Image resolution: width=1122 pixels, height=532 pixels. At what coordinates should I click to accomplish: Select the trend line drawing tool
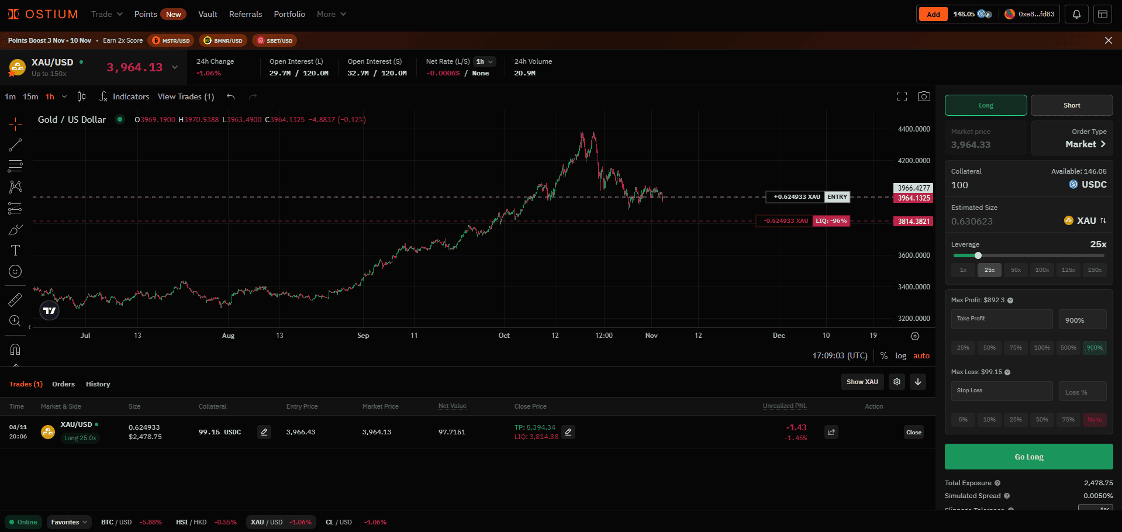click(x=15, y=145)
